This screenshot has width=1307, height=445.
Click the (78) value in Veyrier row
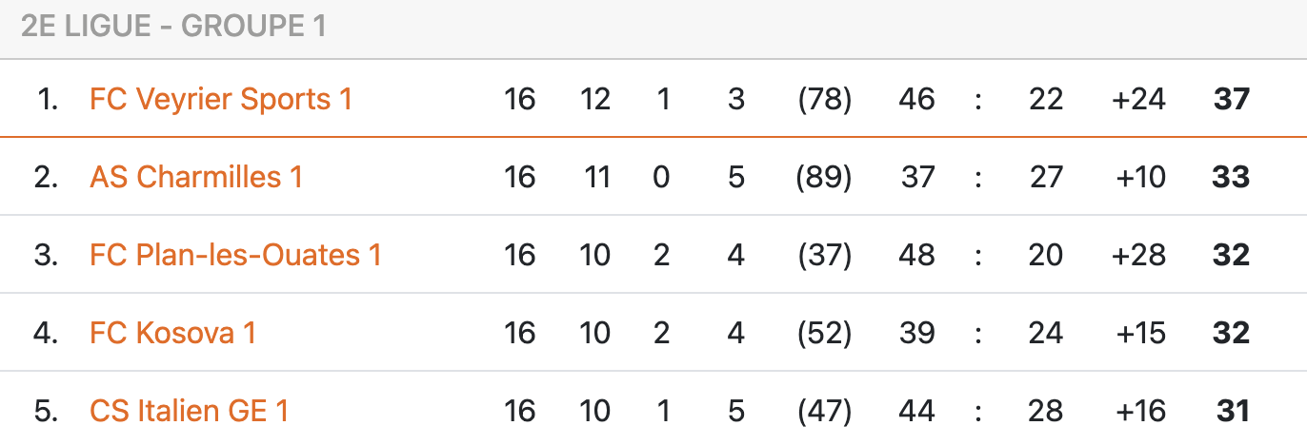pyautogui.click(x=824, y=99)
